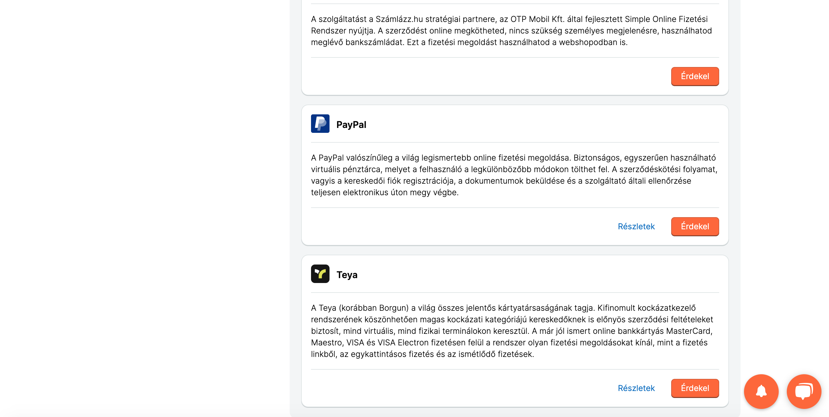Select the Teya card heading
Viewport: 829px width, 417px height.
point(347,275)
